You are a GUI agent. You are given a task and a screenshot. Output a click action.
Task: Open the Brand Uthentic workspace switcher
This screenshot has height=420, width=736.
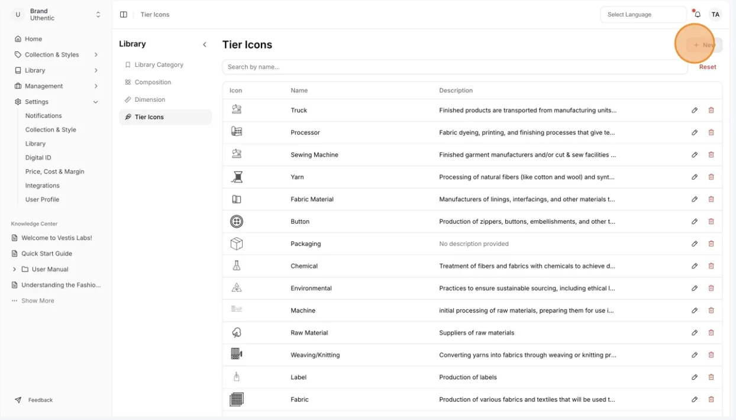(58, 15)
